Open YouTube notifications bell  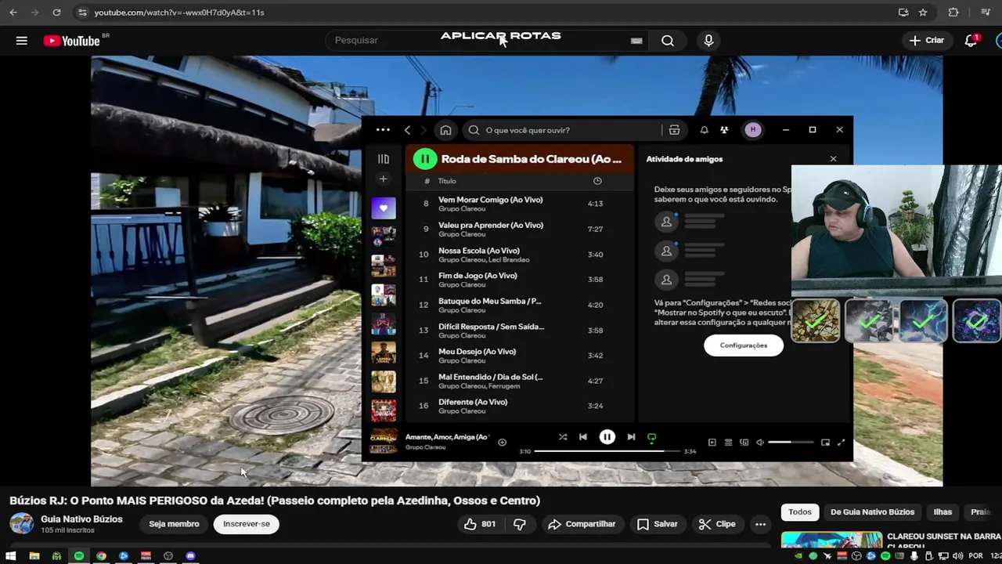pos(971,41)
